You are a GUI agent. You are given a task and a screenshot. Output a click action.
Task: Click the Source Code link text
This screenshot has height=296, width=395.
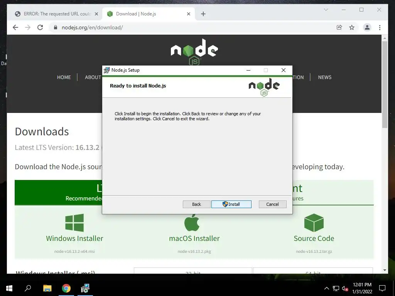314,238
